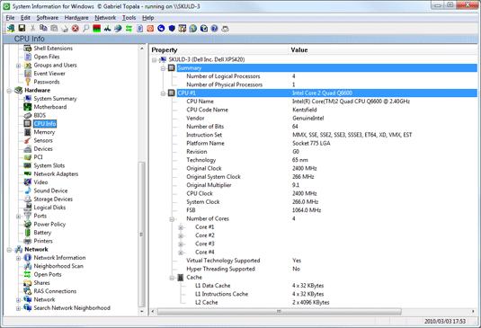Select Neighborhood Scan in Network section
The height and width of the screenshot is (328, 481).
click(x=58, y=266)
